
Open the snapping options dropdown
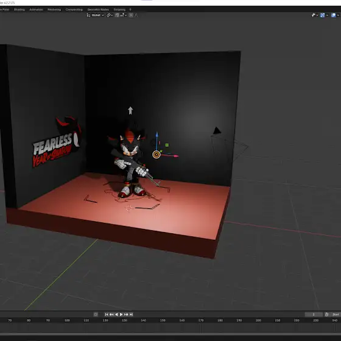point(123,15)
